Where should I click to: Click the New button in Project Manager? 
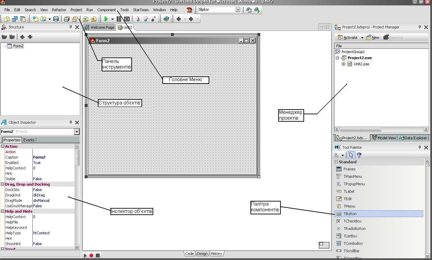point(373,38)
